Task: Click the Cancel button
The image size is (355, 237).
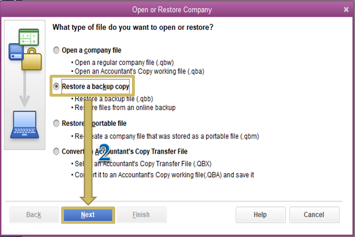Action: (x=314, y=215)
